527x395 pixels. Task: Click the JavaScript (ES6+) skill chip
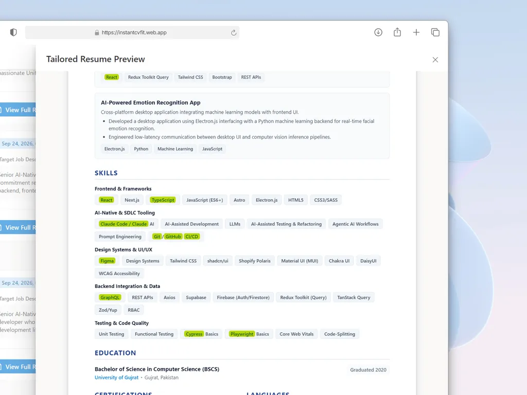coord(205,200)
